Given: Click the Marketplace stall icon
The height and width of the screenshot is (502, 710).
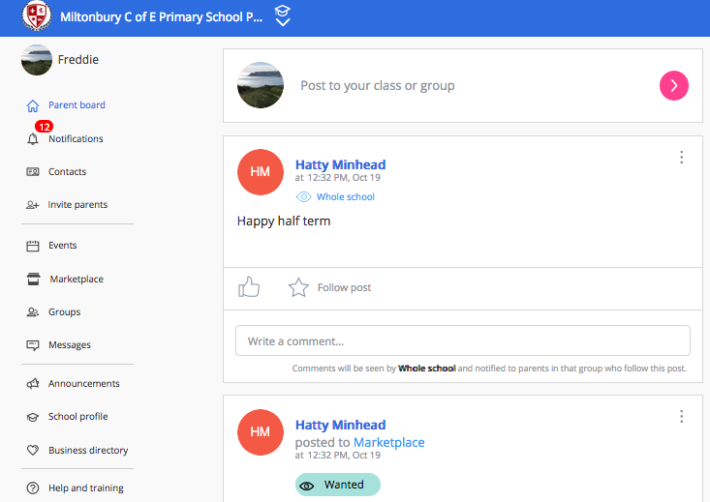Looking at the screenshot, I should 33,279.
